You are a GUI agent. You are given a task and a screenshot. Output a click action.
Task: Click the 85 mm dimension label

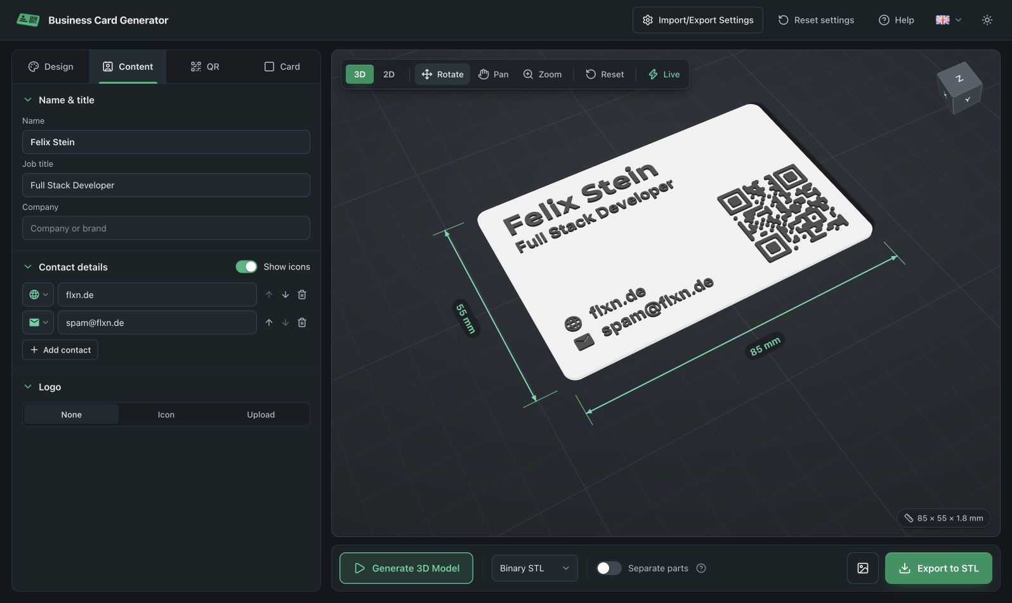(x=765, y=346)
